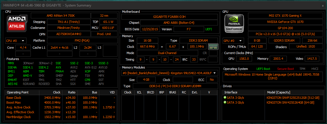Click the CPB feature flag

(88, 80)
